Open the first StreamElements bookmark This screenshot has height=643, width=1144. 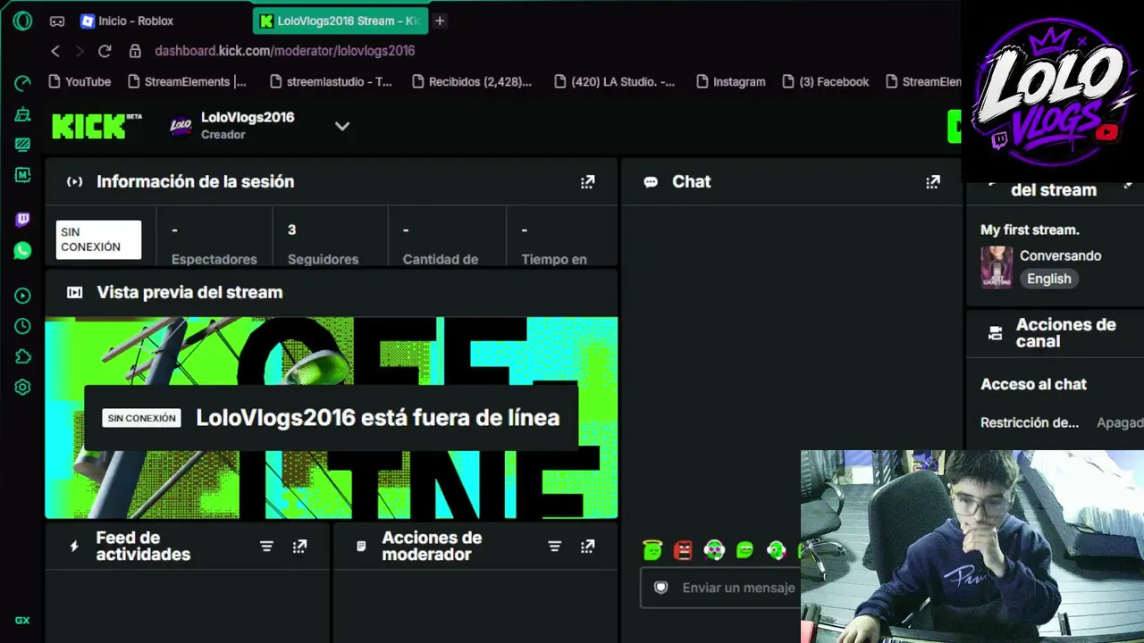187,81
